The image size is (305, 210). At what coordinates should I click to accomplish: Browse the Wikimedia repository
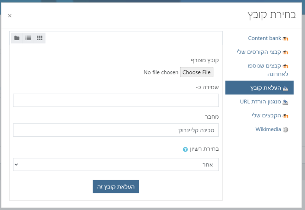268,129
